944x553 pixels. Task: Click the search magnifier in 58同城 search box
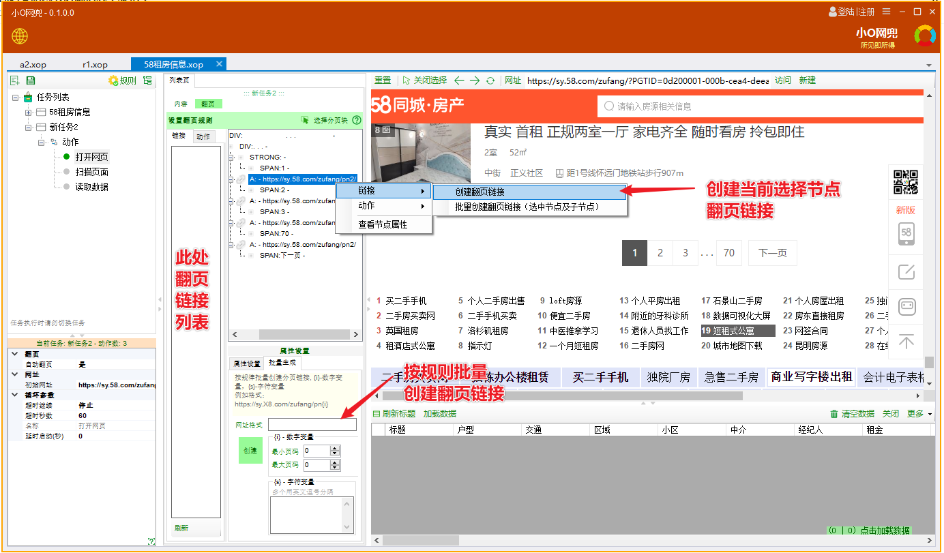click(609, 106)
